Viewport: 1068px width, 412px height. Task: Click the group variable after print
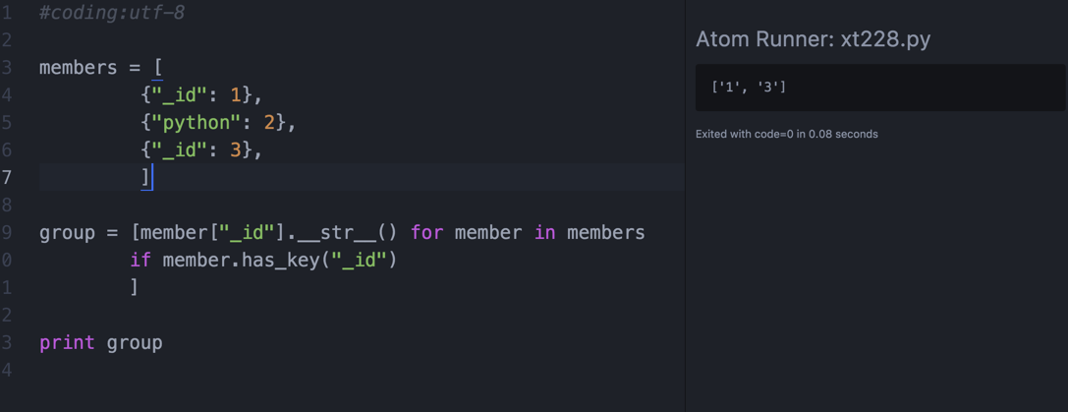coord(135,343)
